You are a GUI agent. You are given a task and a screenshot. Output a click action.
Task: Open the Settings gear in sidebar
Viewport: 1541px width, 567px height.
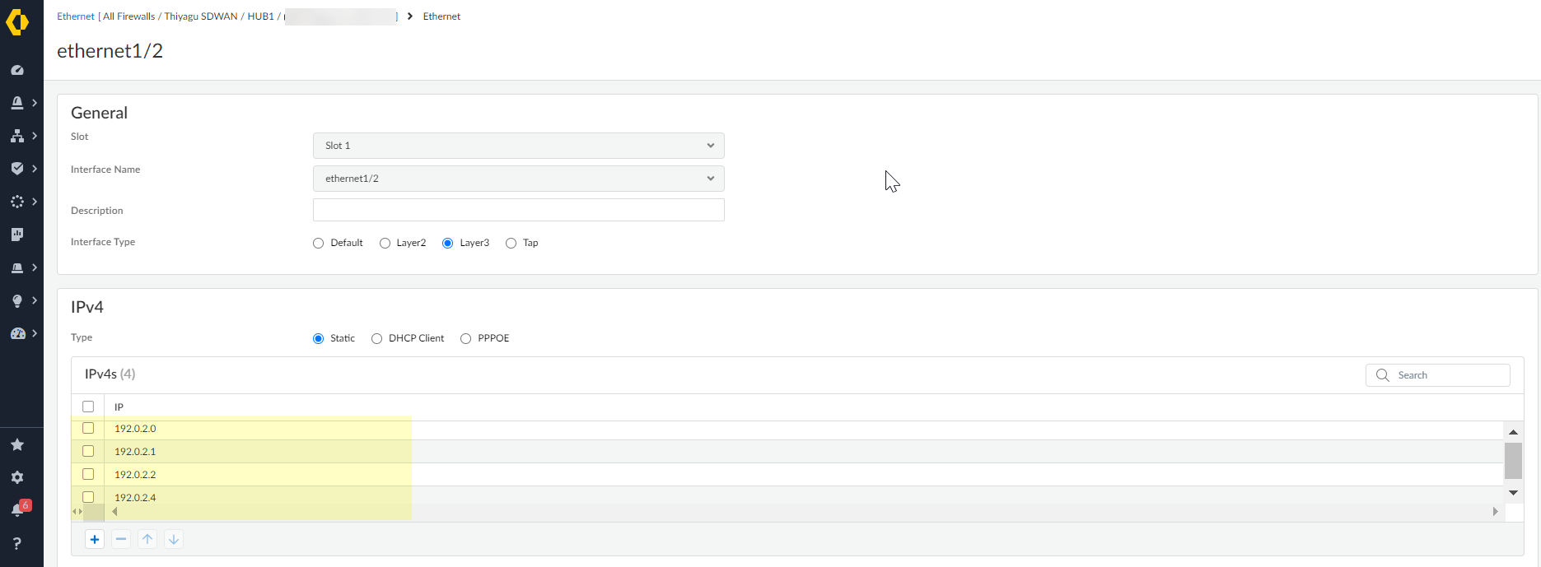(16, 476)
